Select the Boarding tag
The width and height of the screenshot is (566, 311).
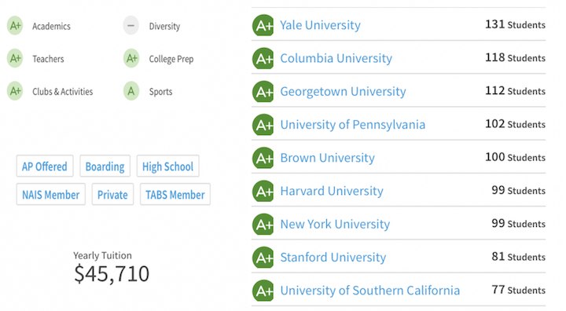(x=105, y=166)
